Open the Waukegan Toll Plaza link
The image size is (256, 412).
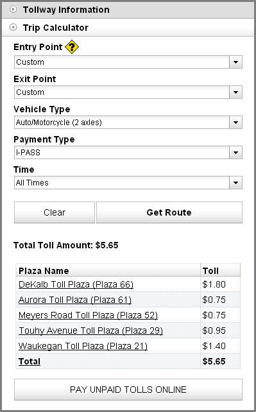pos(83,346)
